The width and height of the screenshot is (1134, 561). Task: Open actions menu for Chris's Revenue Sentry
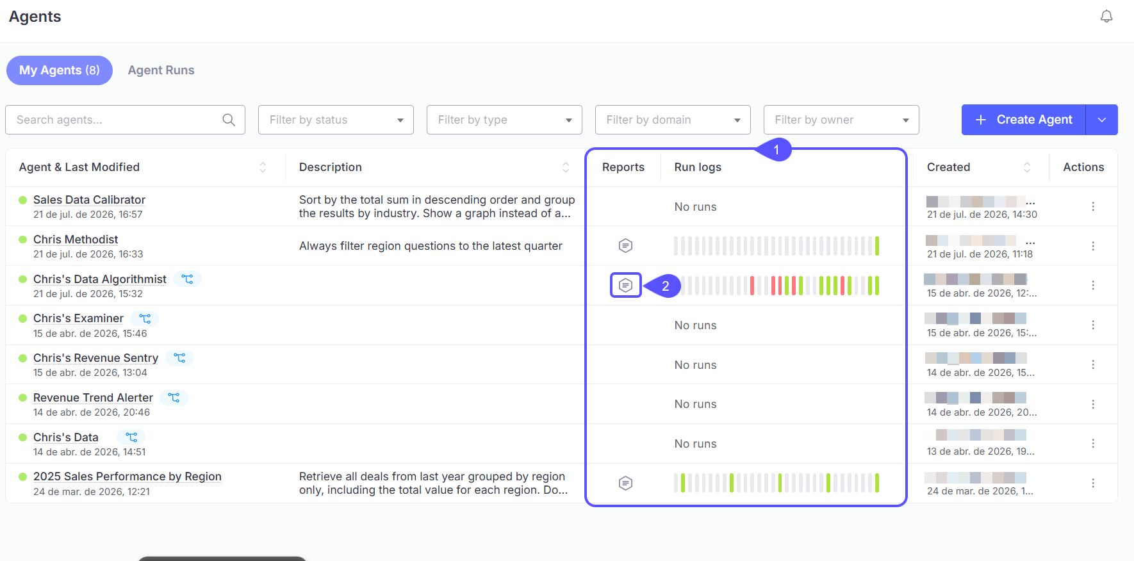[1093, 364]
